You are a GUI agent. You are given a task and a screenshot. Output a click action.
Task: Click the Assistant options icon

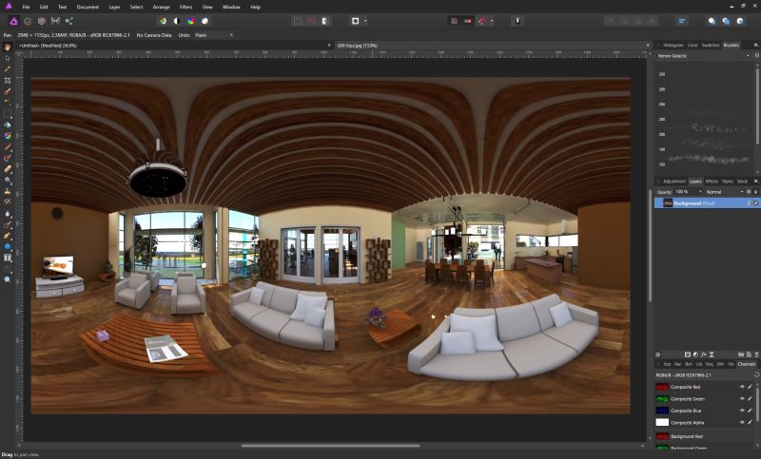click(x=517, y=21)
